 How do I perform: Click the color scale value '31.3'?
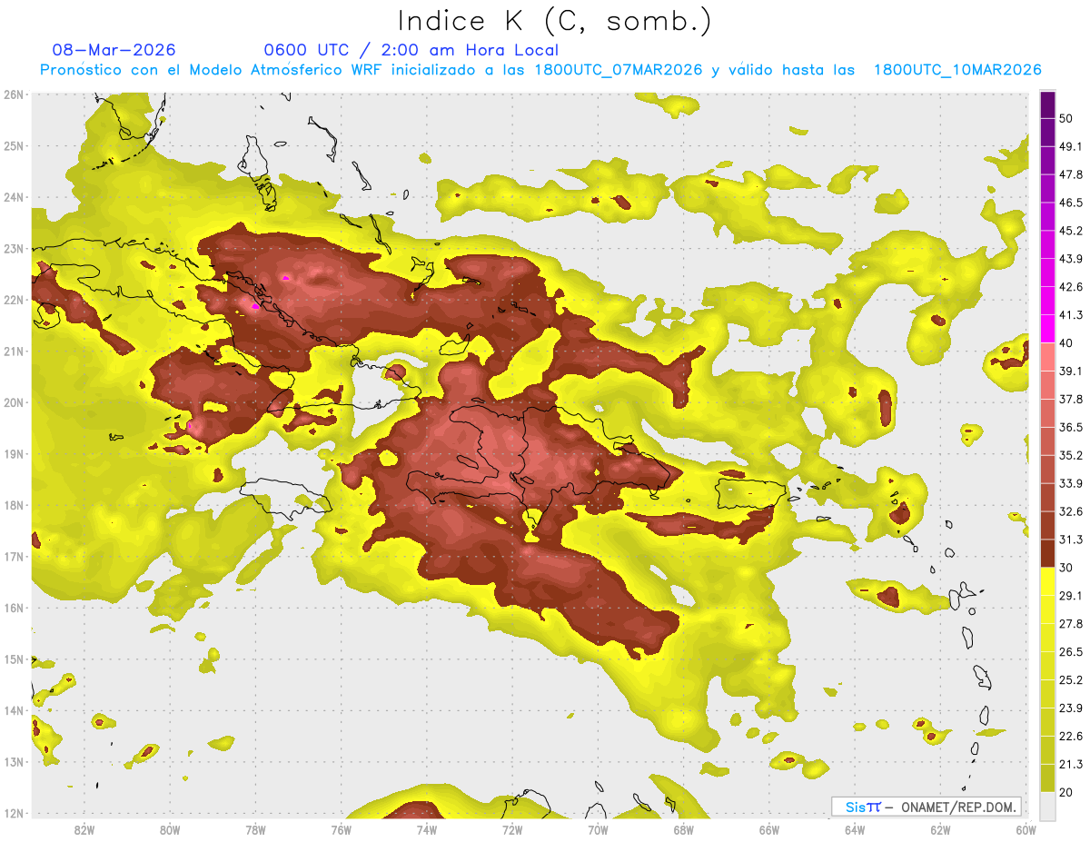coord(1071,540)
